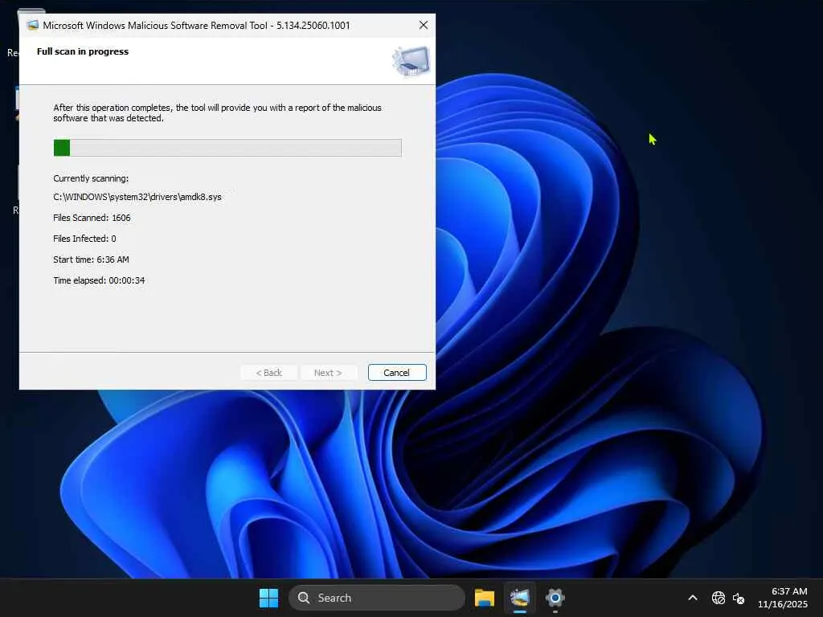
Task: Open the Settings gear on taskbar
Action: (x=555, y=598)
